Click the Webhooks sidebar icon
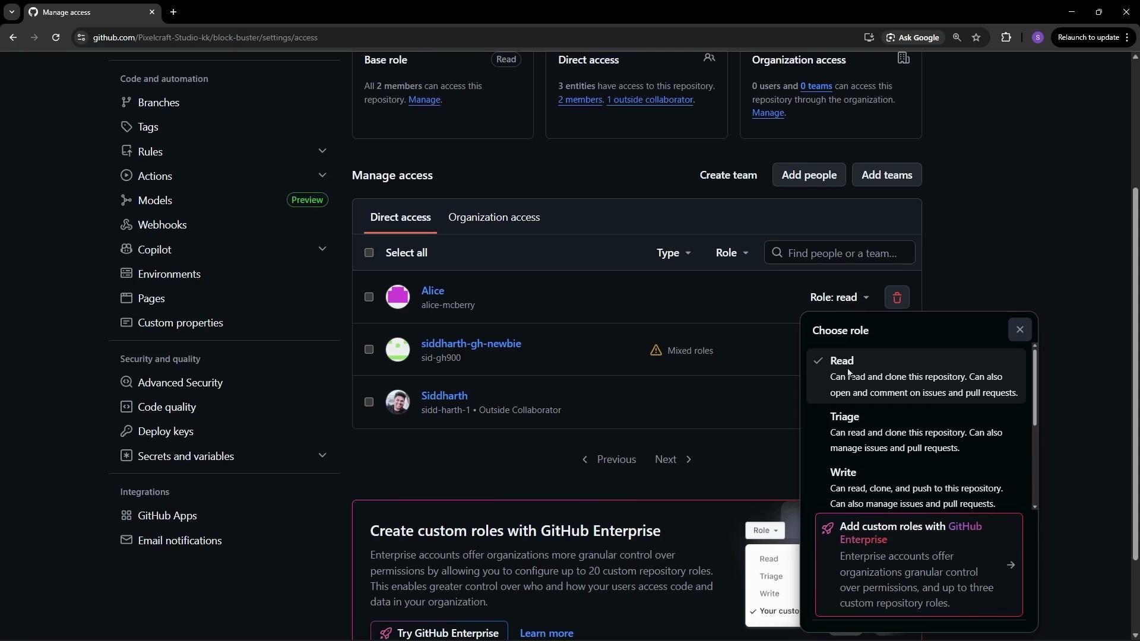Viewport: 1140px width, 641px height. (126, 224)
